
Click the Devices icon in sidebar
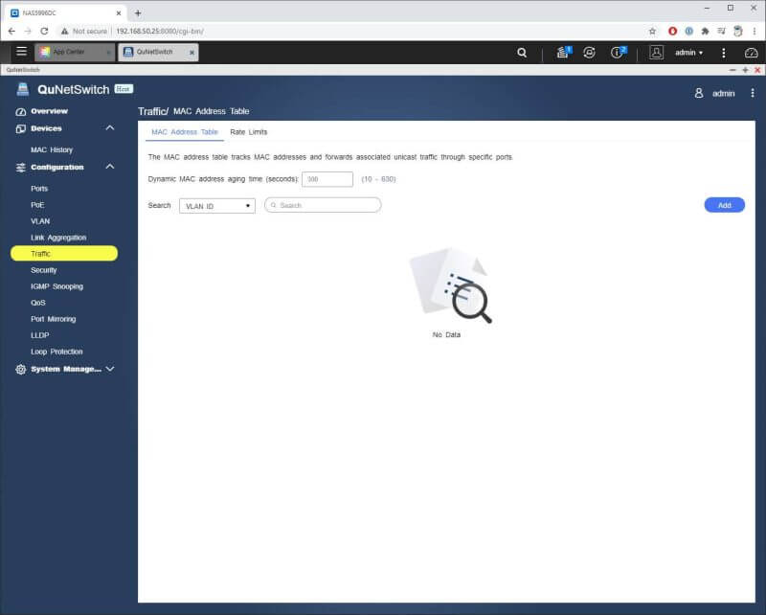pyautogui.click(x=20, y=128)
